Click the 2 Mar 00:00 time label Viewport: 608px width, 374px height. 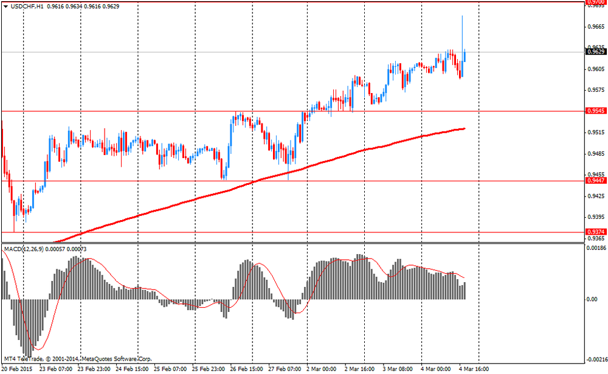322,369
